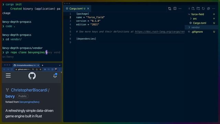
Task: Create a New File in Explorer toolbar
Action: (193, 9)
